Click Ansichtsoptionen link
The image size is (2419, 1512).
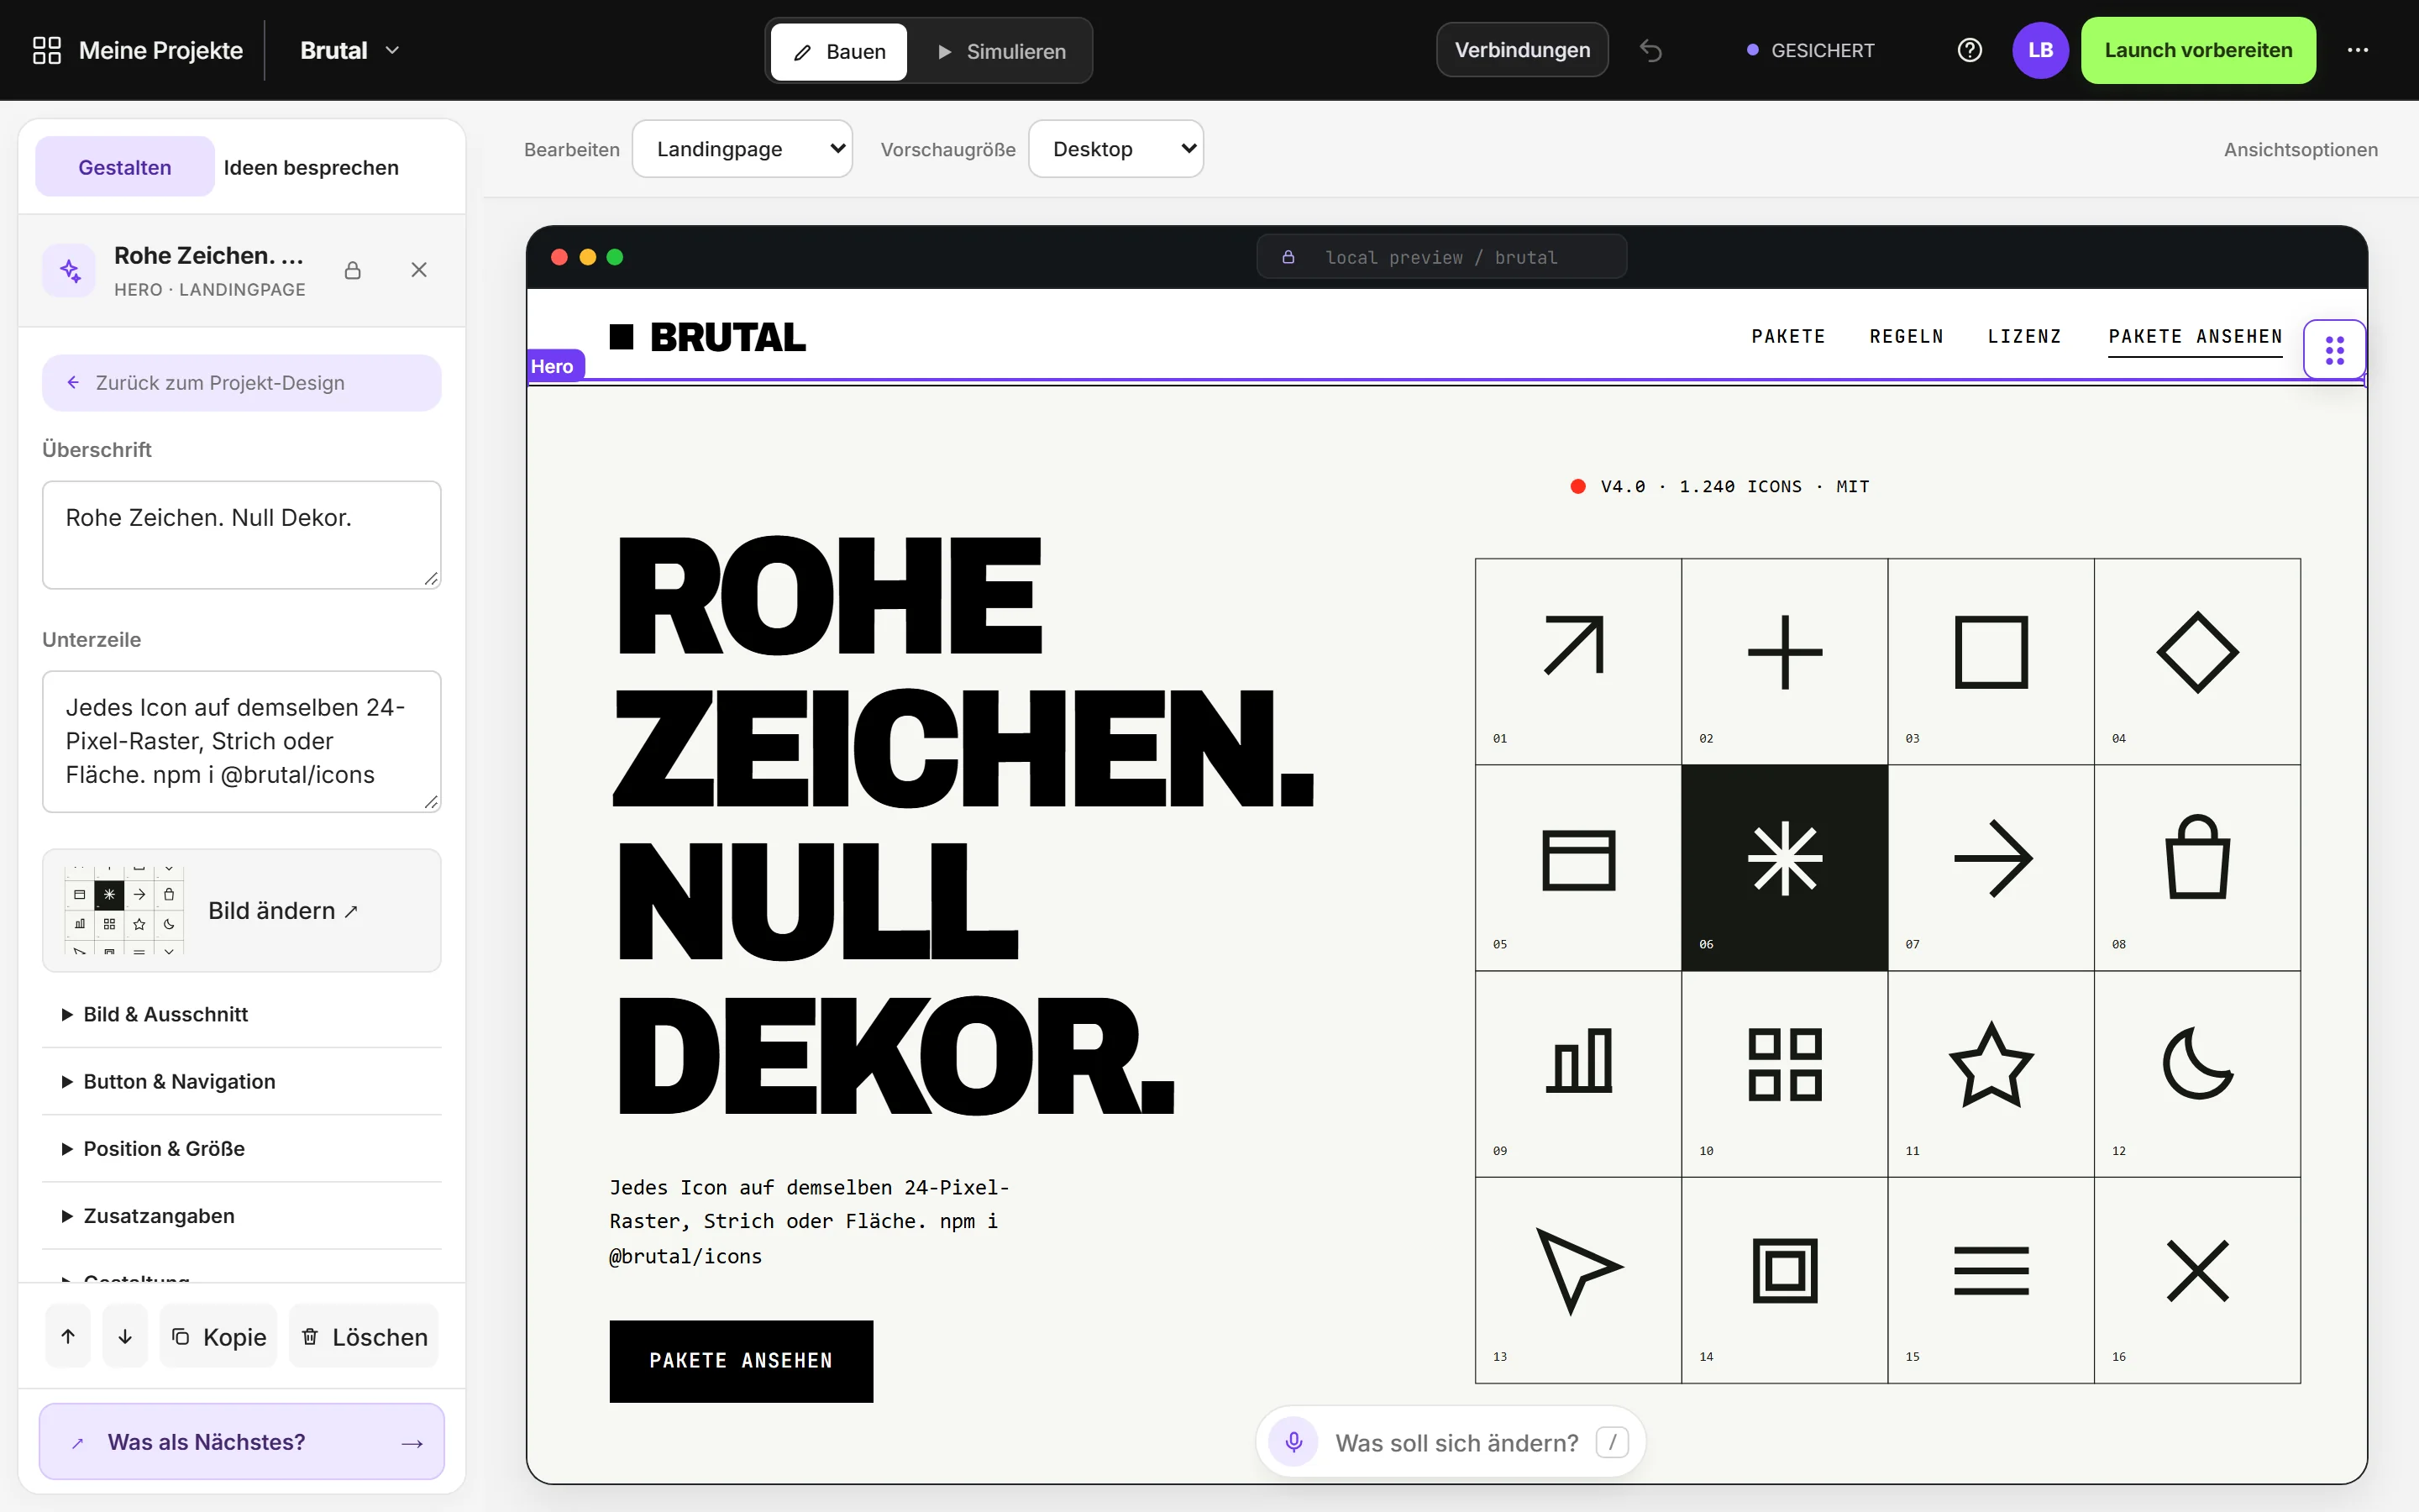[x=2300, y=149]
